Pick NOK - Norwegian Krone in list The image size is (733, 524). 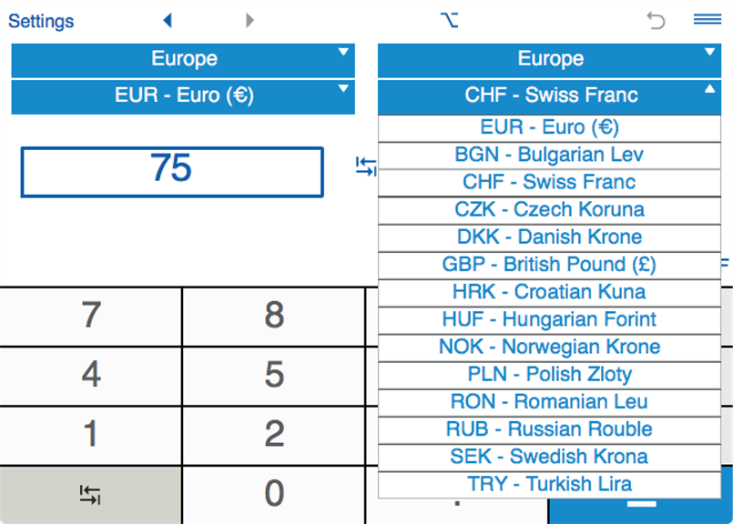click(549, 347)
